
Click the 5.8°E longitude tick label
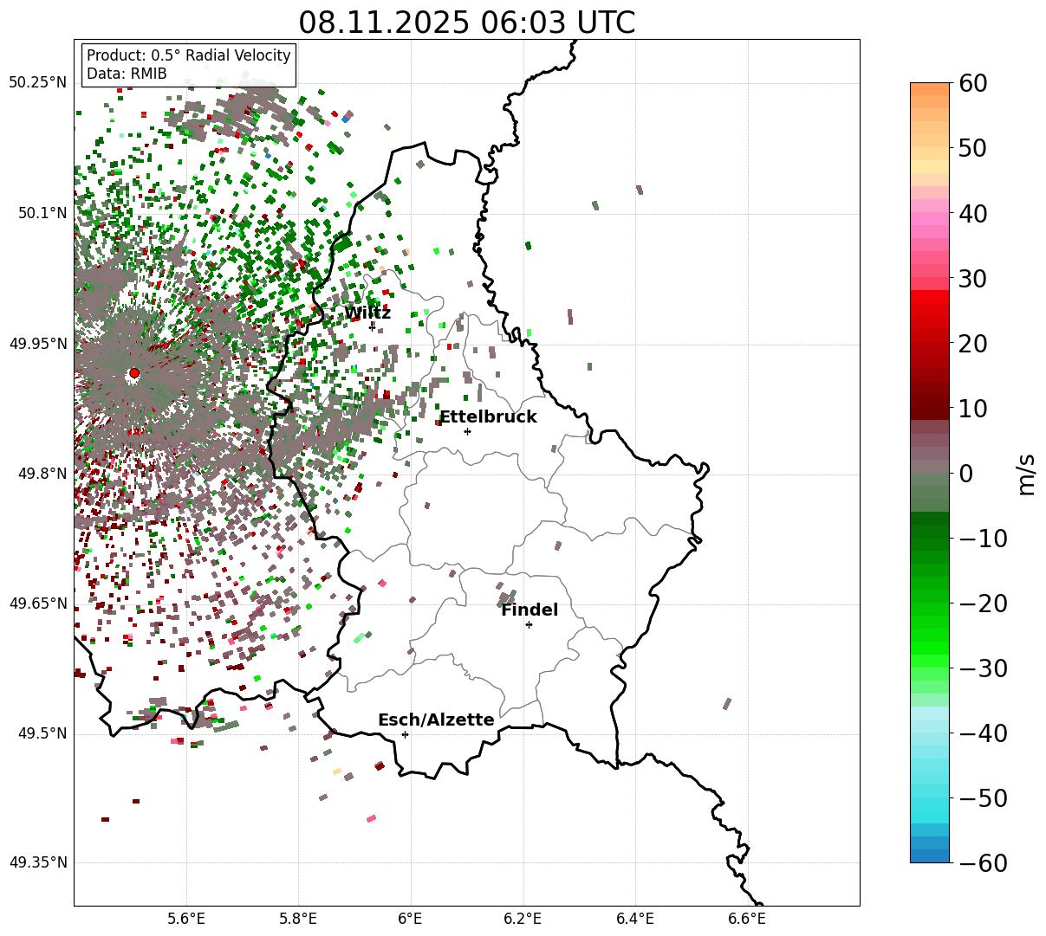point(298,919)
